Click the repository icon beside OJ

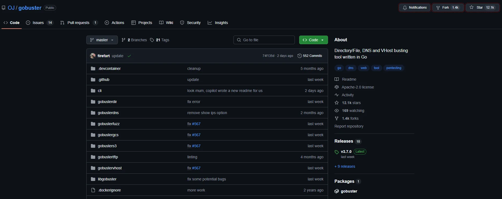[x=4, y=8]
